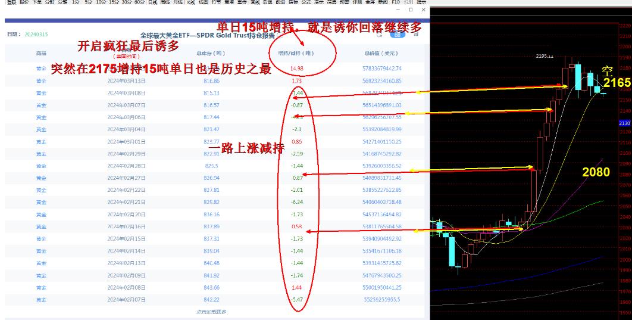The image size is (632, 320).
Task: Toggle 全屏 full screen
Action: pyautogui.click(x=370, y=2)
